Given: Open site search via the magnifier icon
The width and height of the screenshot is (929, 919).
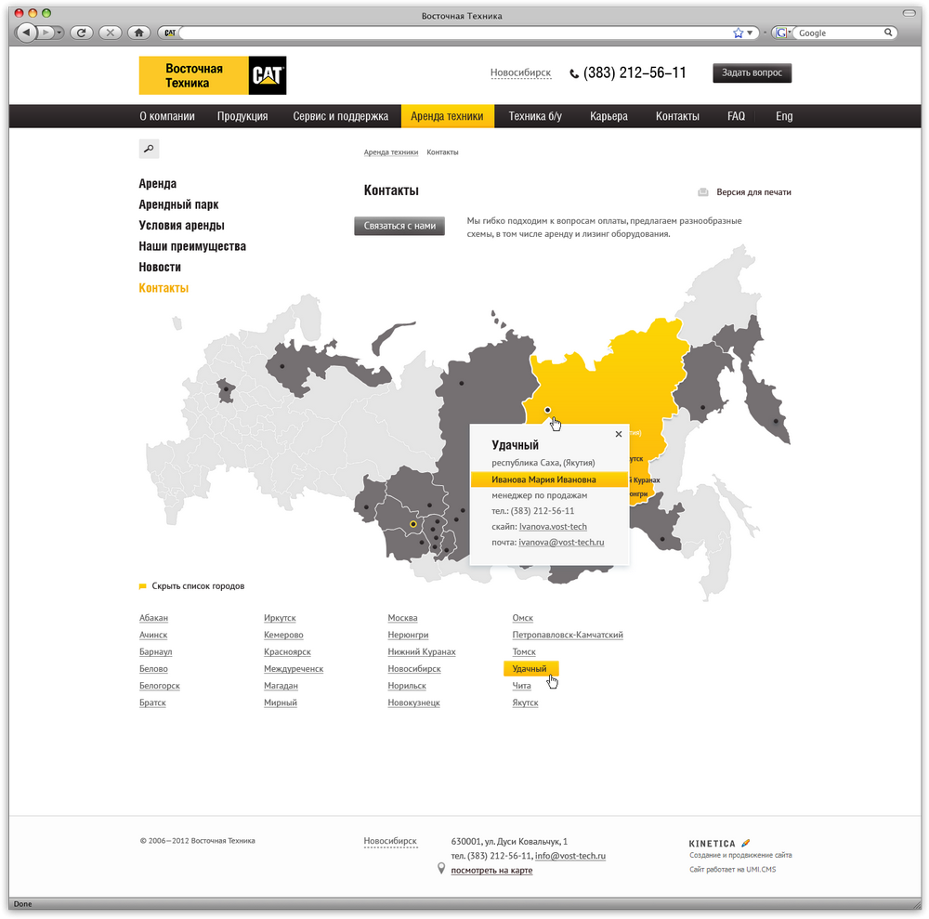Looking at the screenshot, I should (149, 149).
